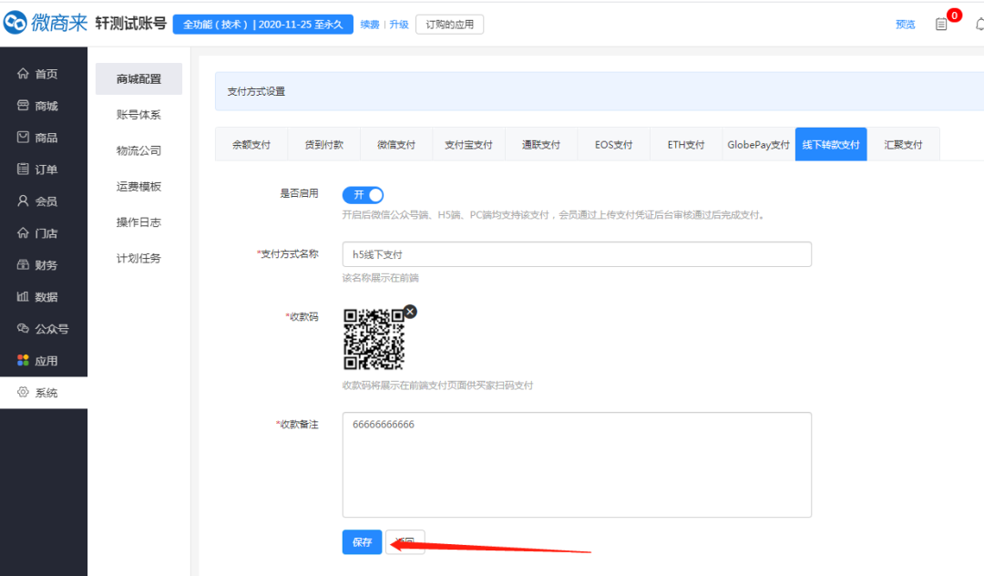Switch to ETH支付 tab
Screen dimensions: 984x576
686,144
